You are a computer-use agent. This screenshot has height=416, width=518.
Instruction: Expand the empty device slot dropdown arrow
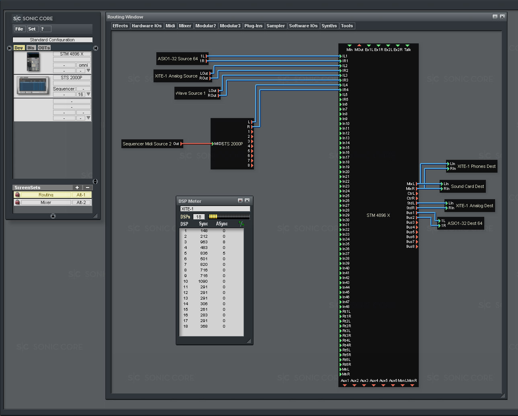tap(88, 118)
